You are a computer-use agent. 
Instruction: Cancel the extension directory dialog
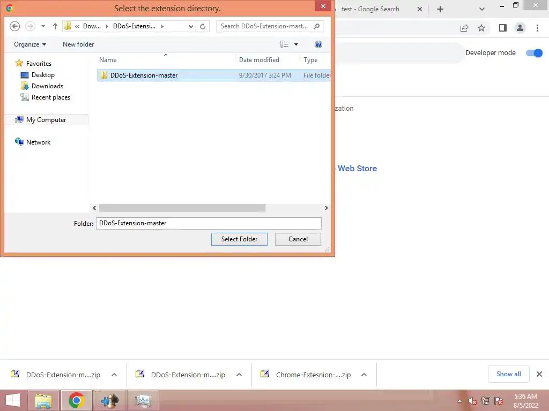pyautogui.click(x=298, y=239)
